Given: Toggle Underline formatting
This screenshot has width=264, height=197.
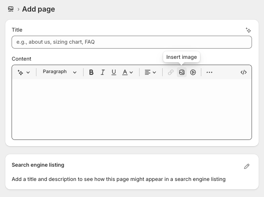Looking at the screenshot, I should [114, 72].
